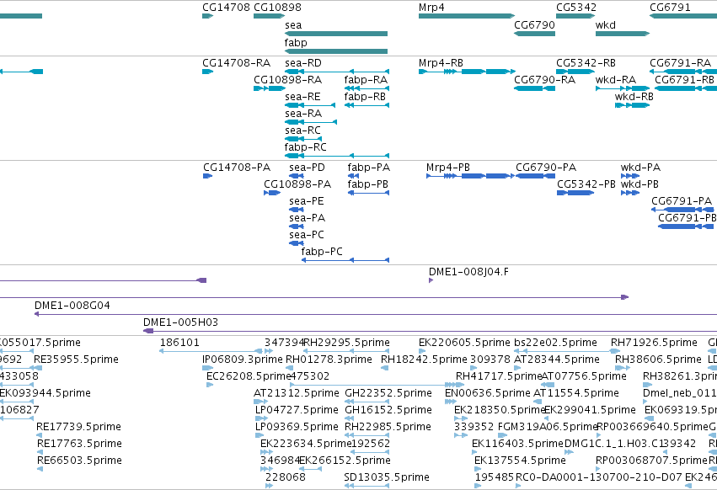717x490 pixels.
Task: Select the Mrp4 gene bar
Action: (x=467, y=16)
